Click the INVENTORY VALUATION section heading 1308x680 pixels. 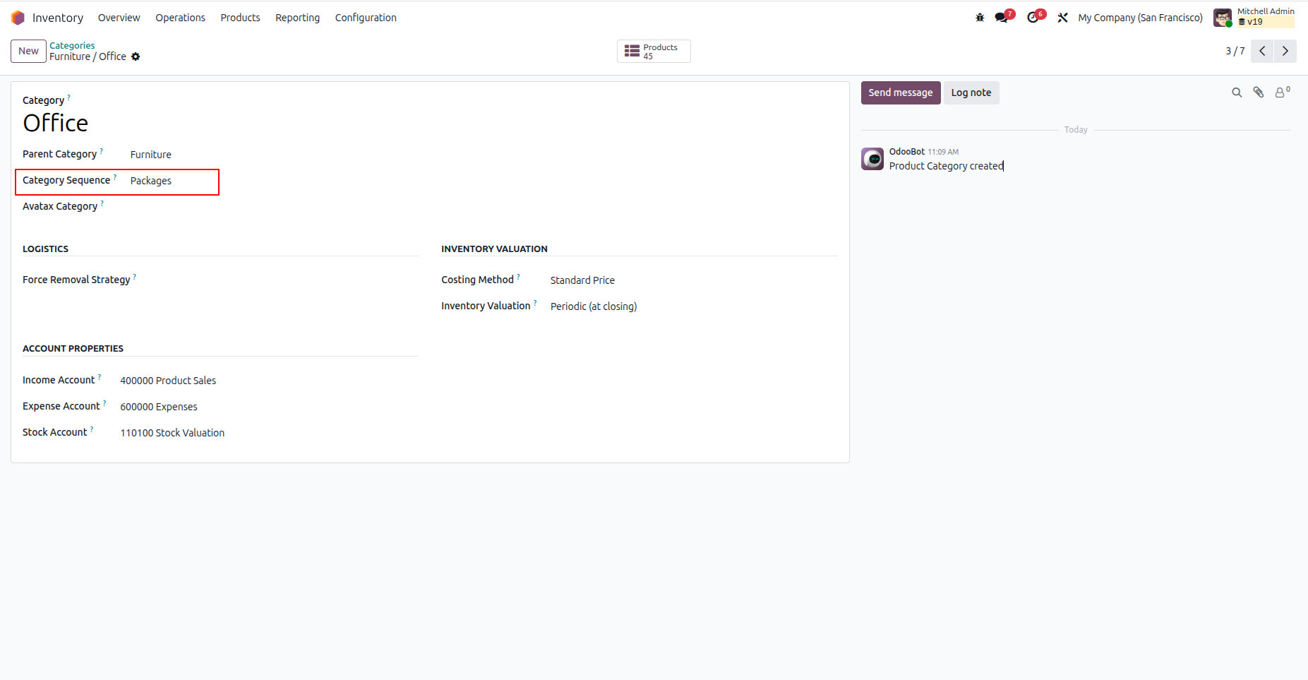494,249
